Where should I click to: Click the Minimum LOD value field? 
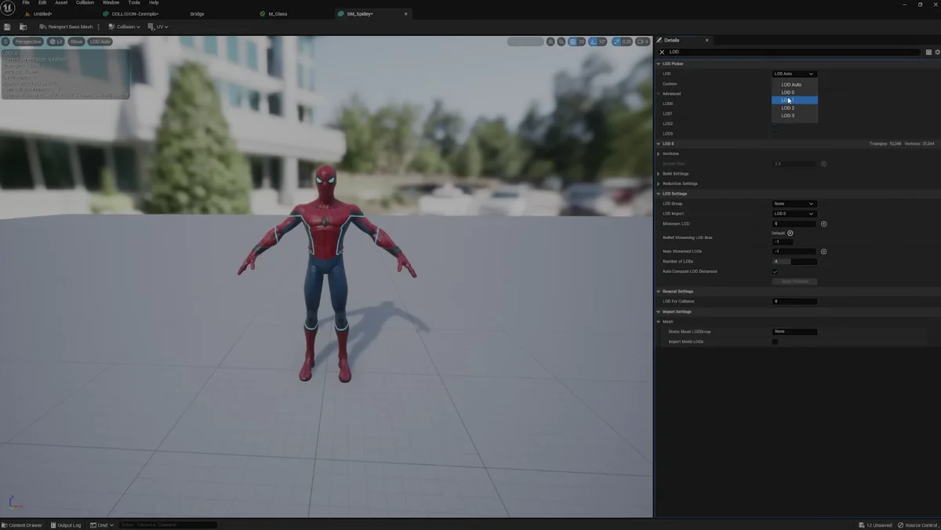794,224
